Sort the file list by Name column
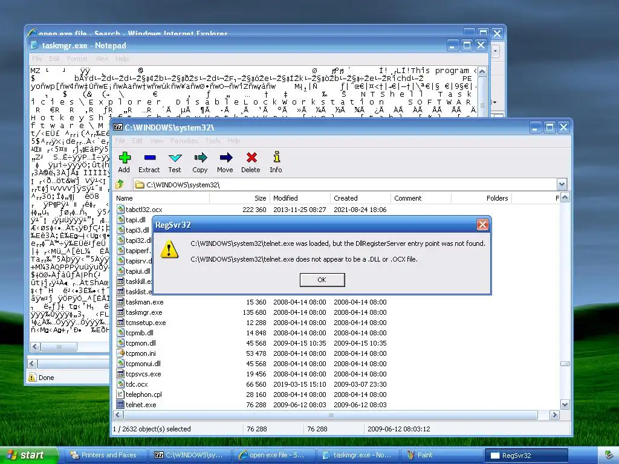Screen dimensions: 619x464 tap(161, 198)
